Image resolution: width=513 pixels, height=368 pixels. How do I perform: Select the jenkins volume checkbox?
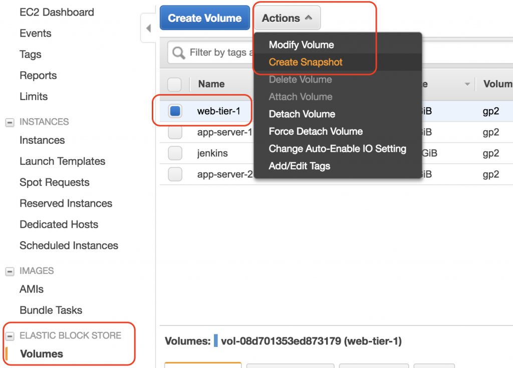click(174, 154)
